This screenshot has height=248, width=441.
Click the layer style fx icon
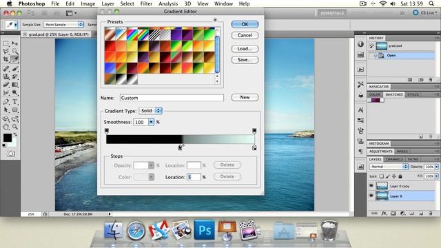pyautogui.click(x=384, y=214)
